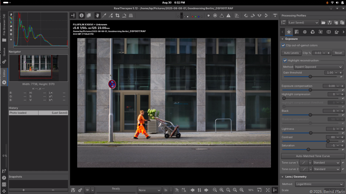Uncheck Highlight reconstruction
The height and width of the screenshot is (194, 346).
pyautogui.click(x=285, y=60)
